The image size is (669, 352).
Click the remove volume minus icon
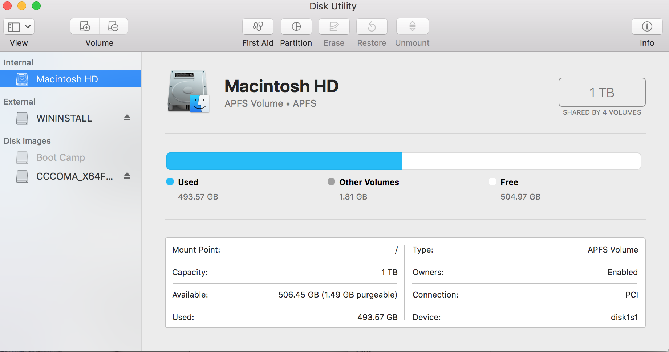coord(113,26)
